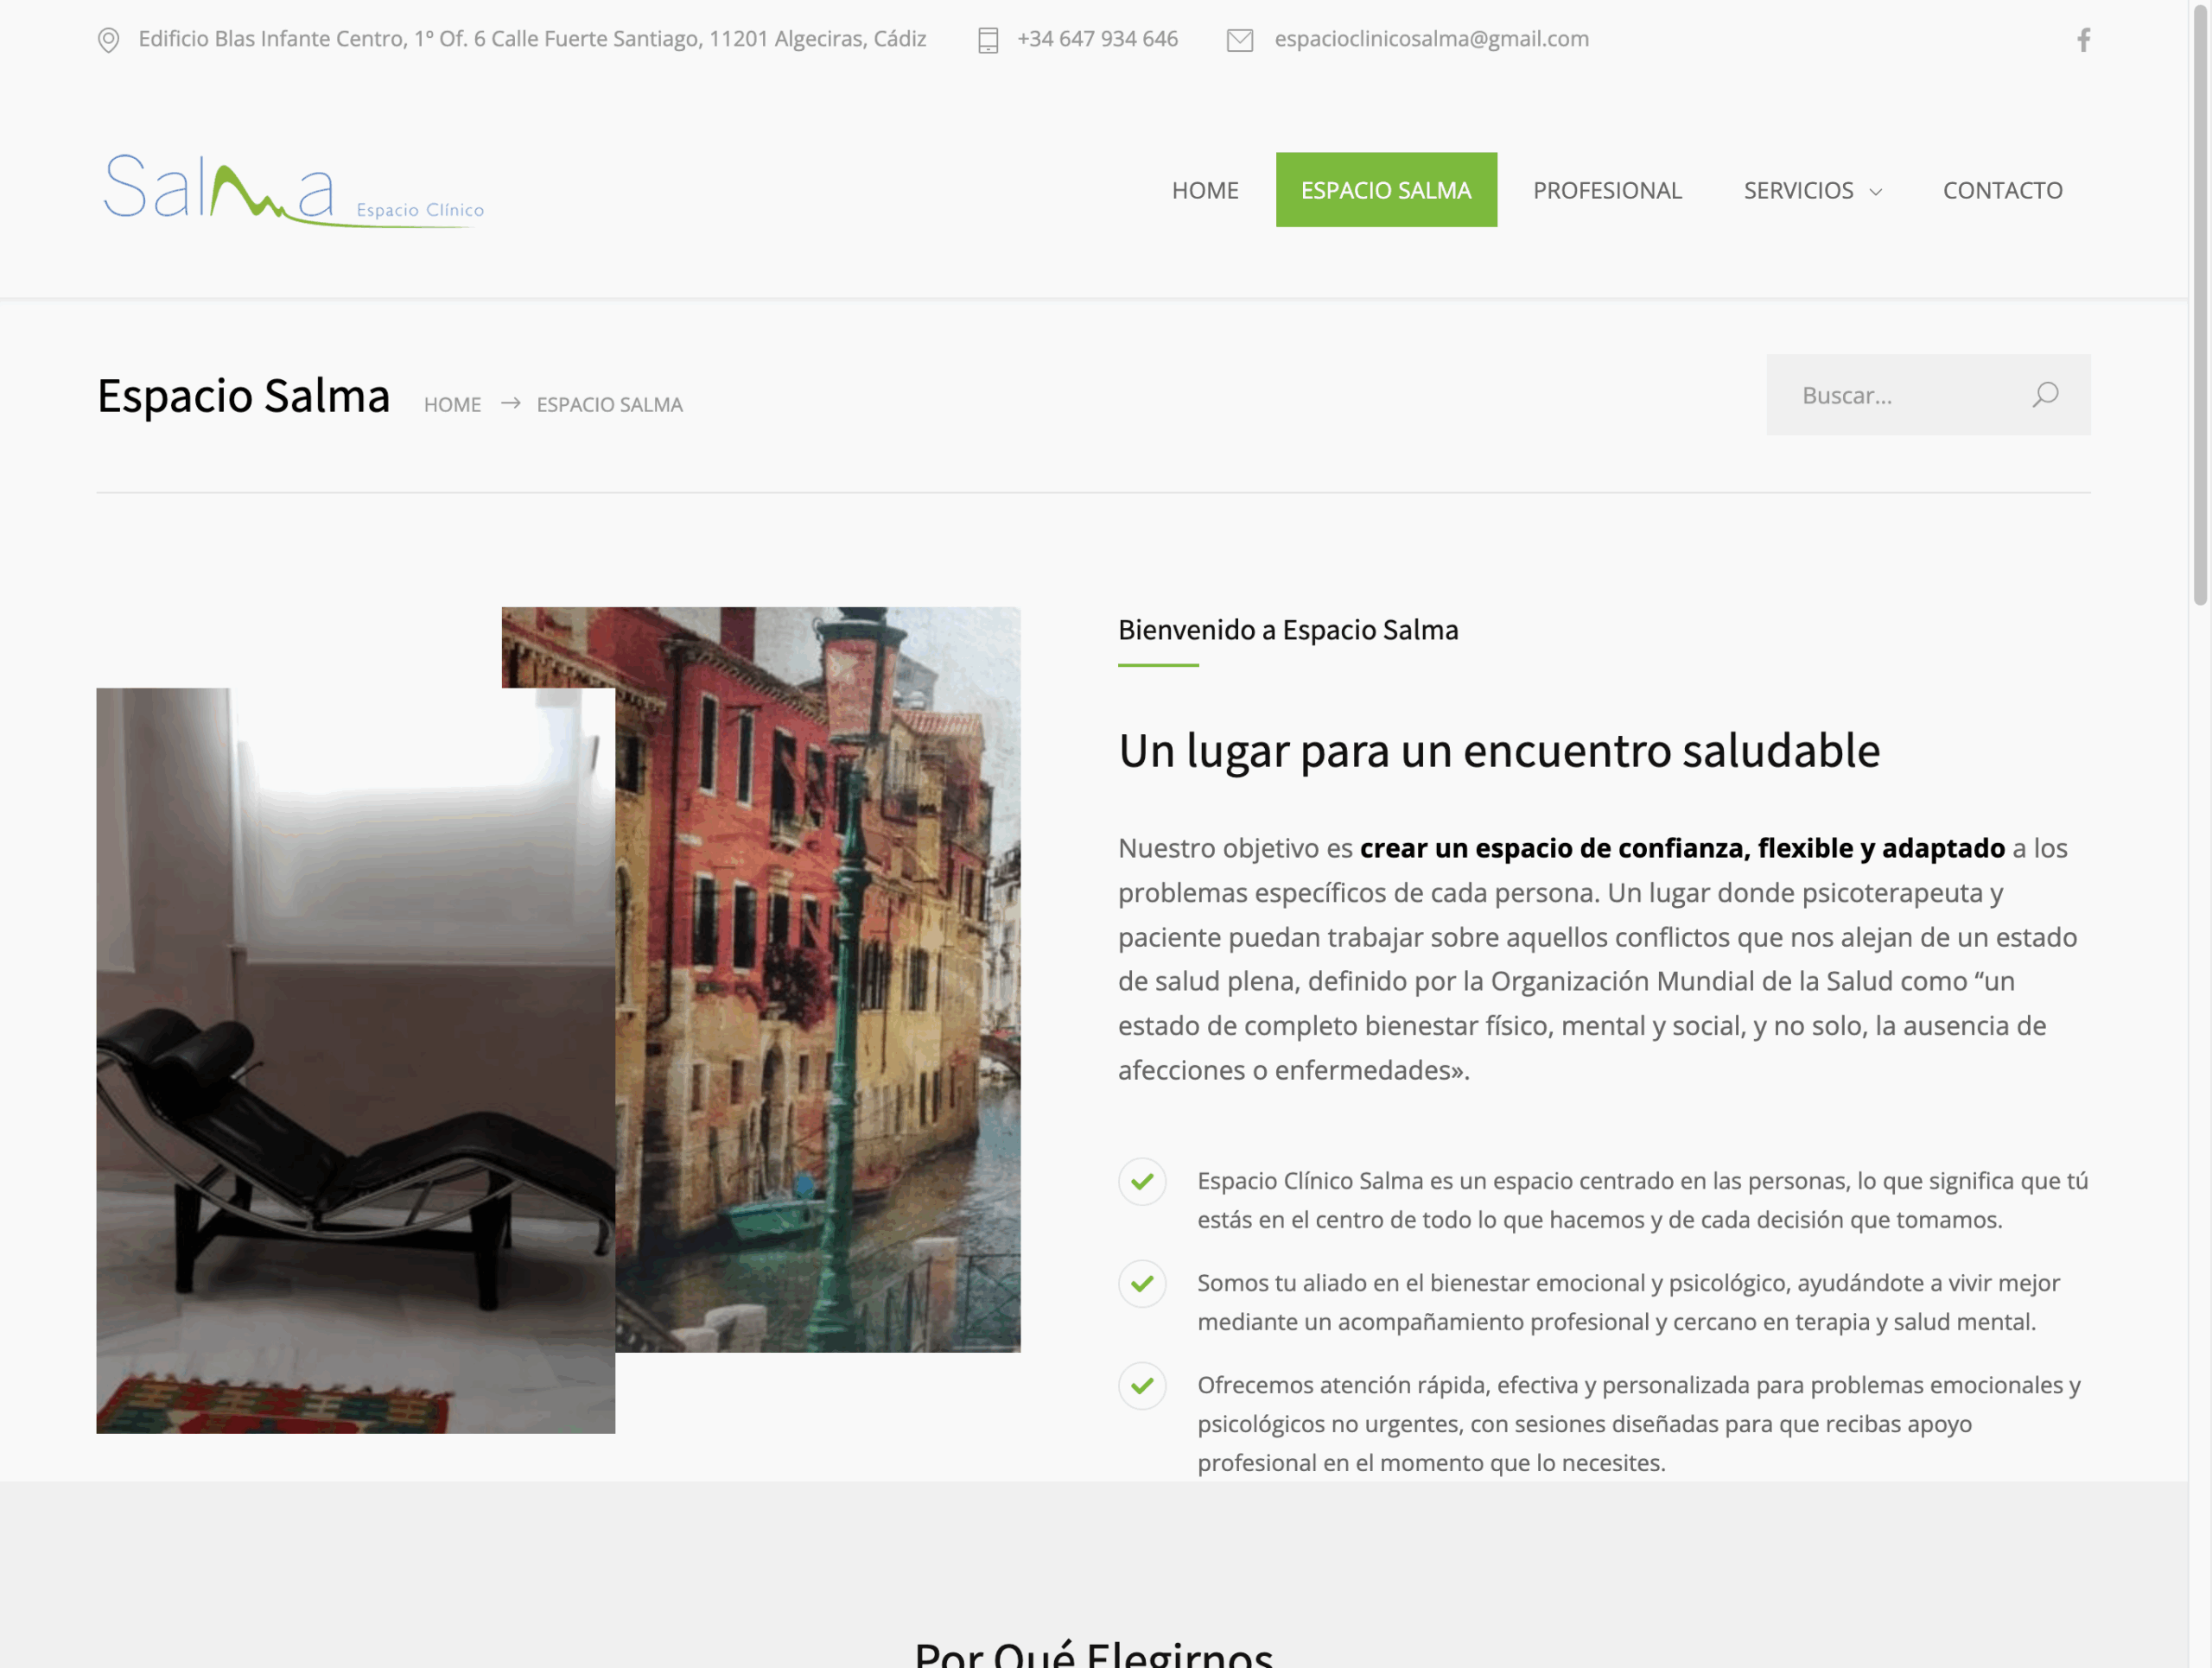Go to the HOME menu item
This screenshot has width=2212, height=1668.
[1205, 190]
